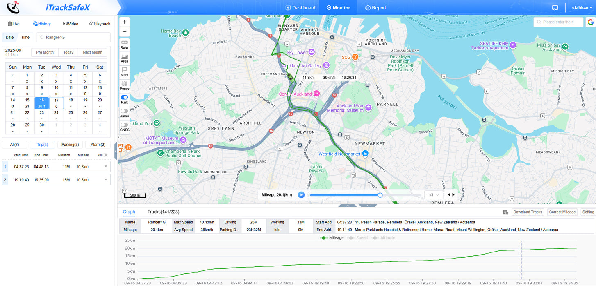The height and width of the screenshot is (286, 596).
Task: Click the Correct Mileage button
Action: pyautogui.click(x=562, y=212)
